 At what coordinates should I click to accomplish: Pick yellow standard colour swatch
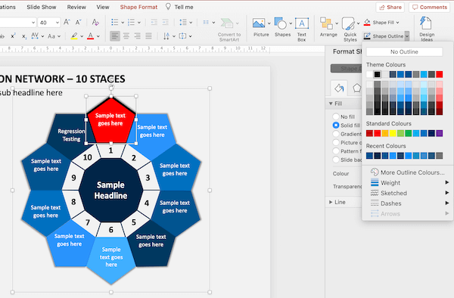pos(393,133)
